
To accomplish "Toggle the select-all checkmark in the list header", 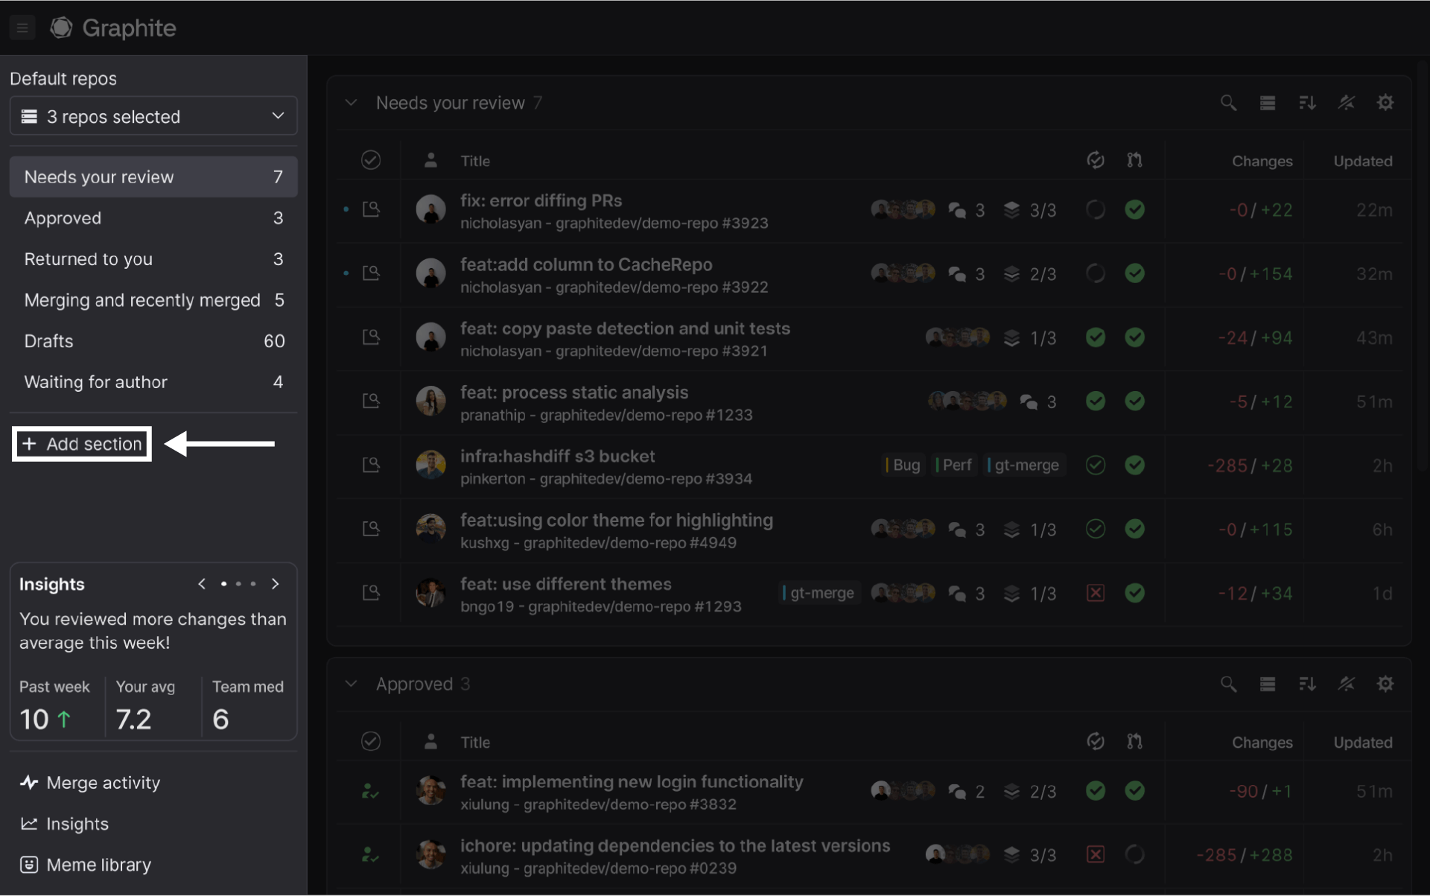I will [371, 159].
